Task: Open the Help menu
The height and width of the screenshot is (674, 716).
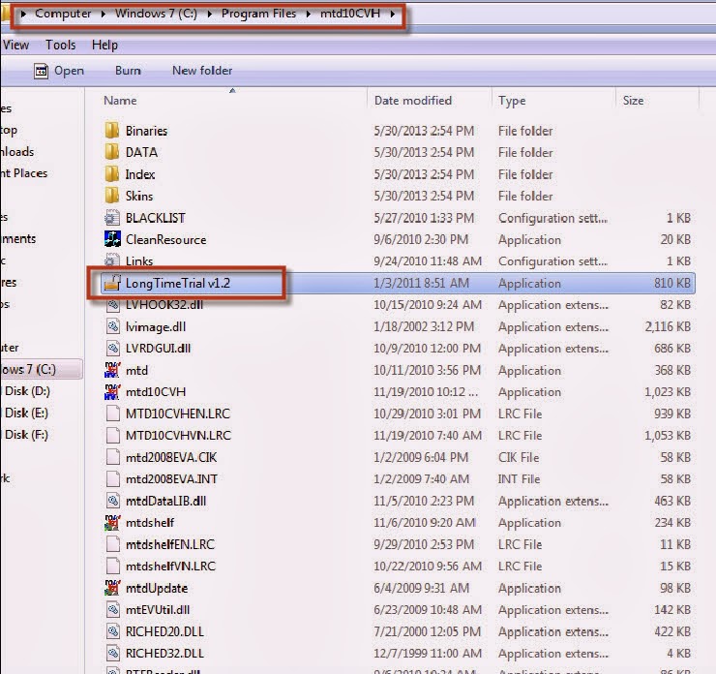Action: point(104,45)
